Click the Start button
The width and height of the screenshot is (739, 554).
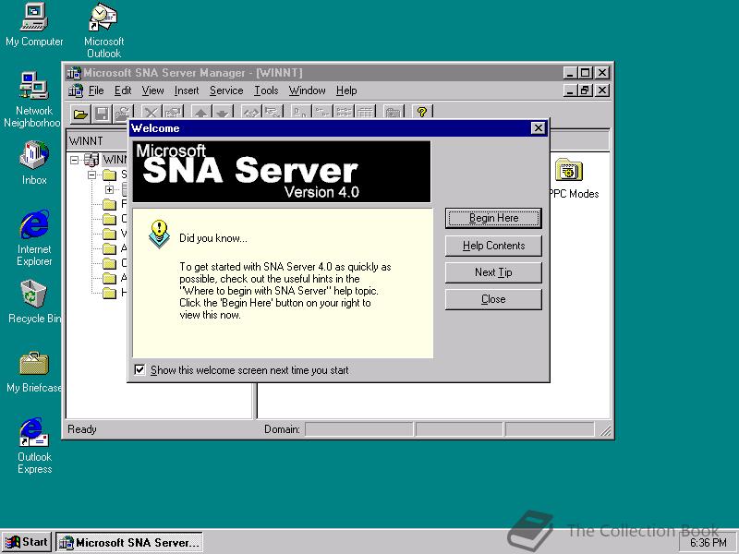tap(27, 542)
